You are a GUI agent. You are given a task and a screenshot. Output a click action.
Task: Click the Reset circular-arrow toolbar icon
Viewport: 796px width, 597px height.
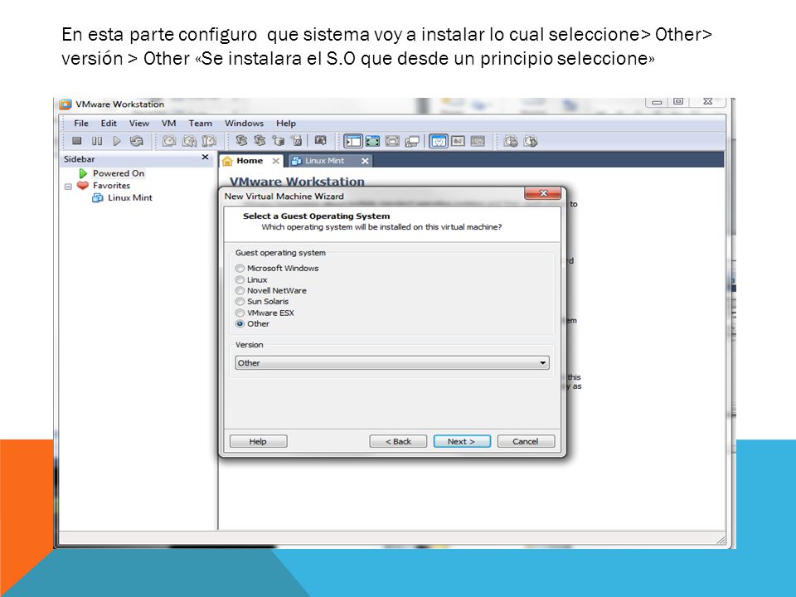tap(136, 141)
